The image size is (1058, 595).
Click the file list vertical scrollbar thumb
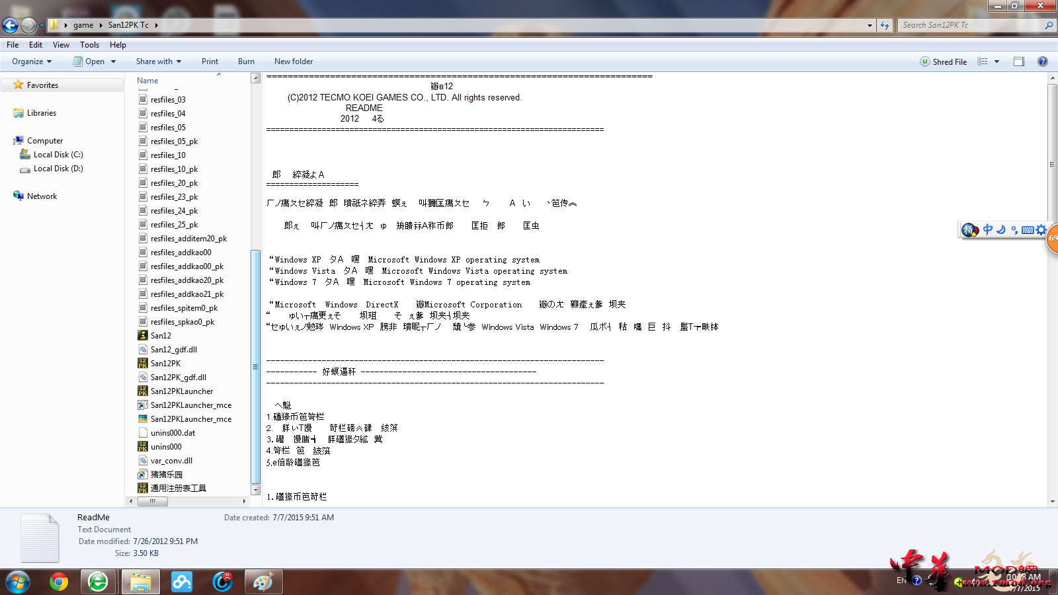click(x=255, y=367)
